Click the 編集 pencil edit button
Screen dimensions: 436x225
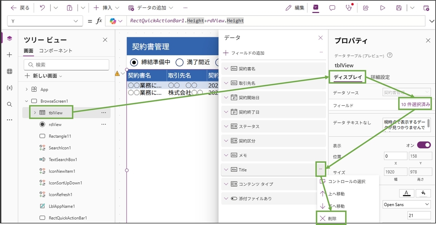(295, 8)
